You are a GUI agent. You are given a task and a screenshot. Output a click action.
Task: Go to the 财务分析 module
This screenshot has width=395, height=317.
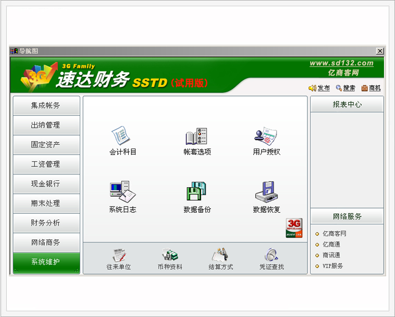coord(46,223)
